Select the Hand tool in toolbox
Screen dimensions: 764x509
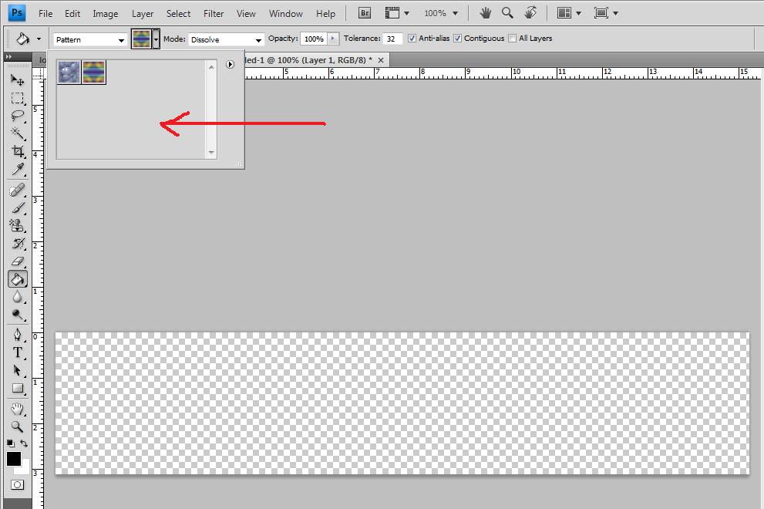(17, 409)
